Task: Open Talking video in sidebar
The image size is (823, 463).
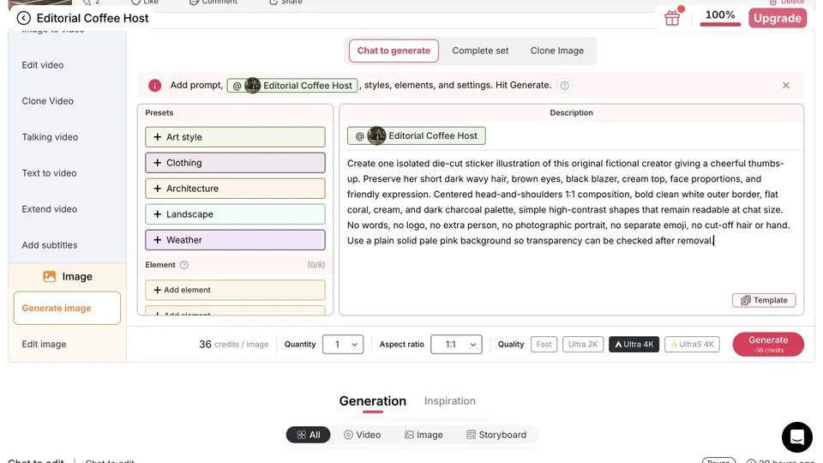Action: pos(50,137)
